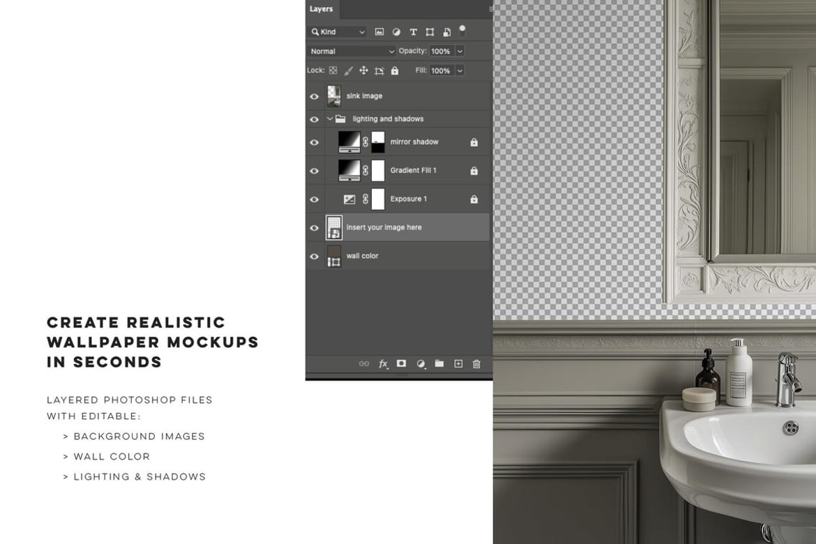Collapse the lighting and shadows group

click(x=330, y=119)
